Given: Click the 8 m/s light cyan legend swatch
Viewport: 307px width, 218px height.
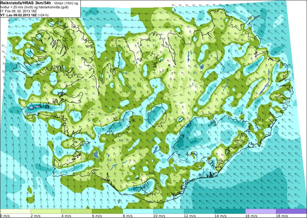Looking at the screenshot, I should [x=138, y=211].
